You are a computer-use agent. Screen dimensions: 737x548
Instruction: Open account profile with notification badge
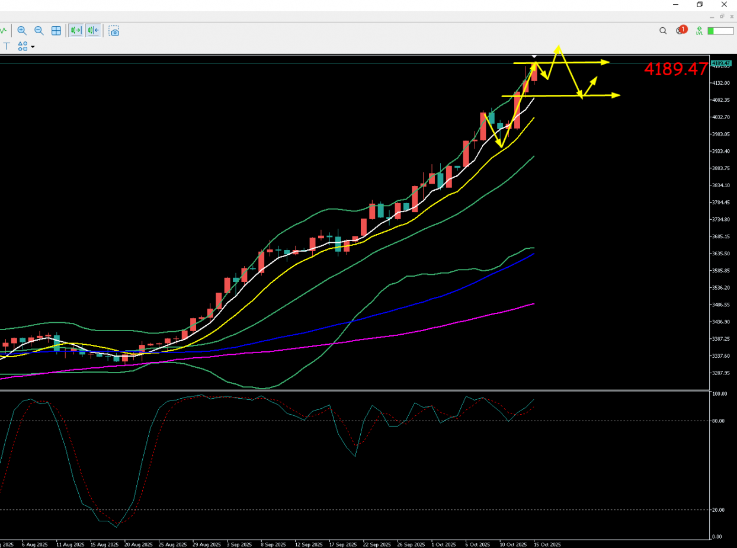(x=680, y=31)
